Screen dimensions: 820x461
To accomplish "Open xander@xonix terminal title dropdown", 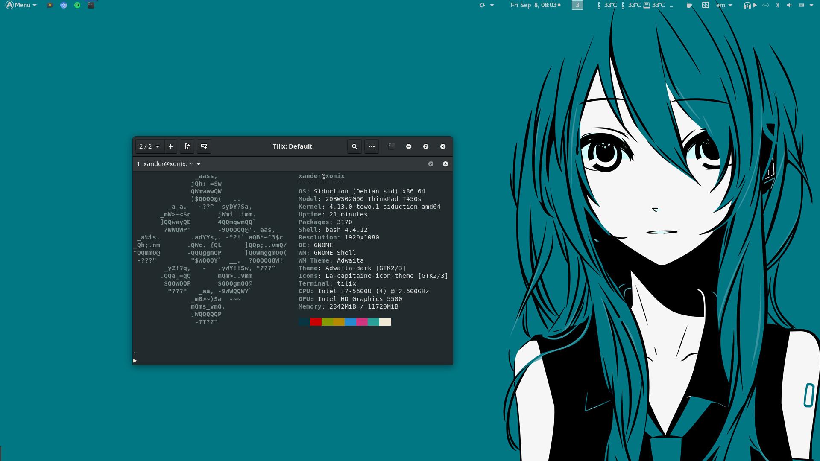I will click(x=199, y=164).
